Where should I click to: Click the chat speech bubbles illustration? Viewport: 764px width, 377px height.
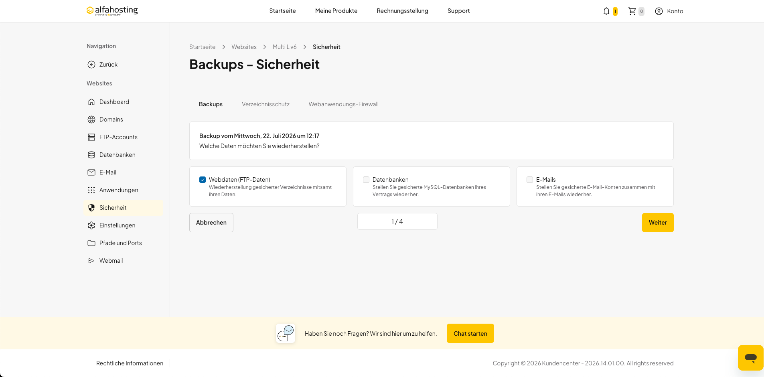286,333
